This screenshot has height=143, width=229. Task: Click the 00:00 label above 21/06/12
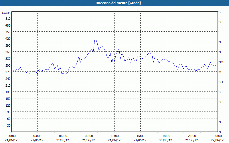coord(12,136)
